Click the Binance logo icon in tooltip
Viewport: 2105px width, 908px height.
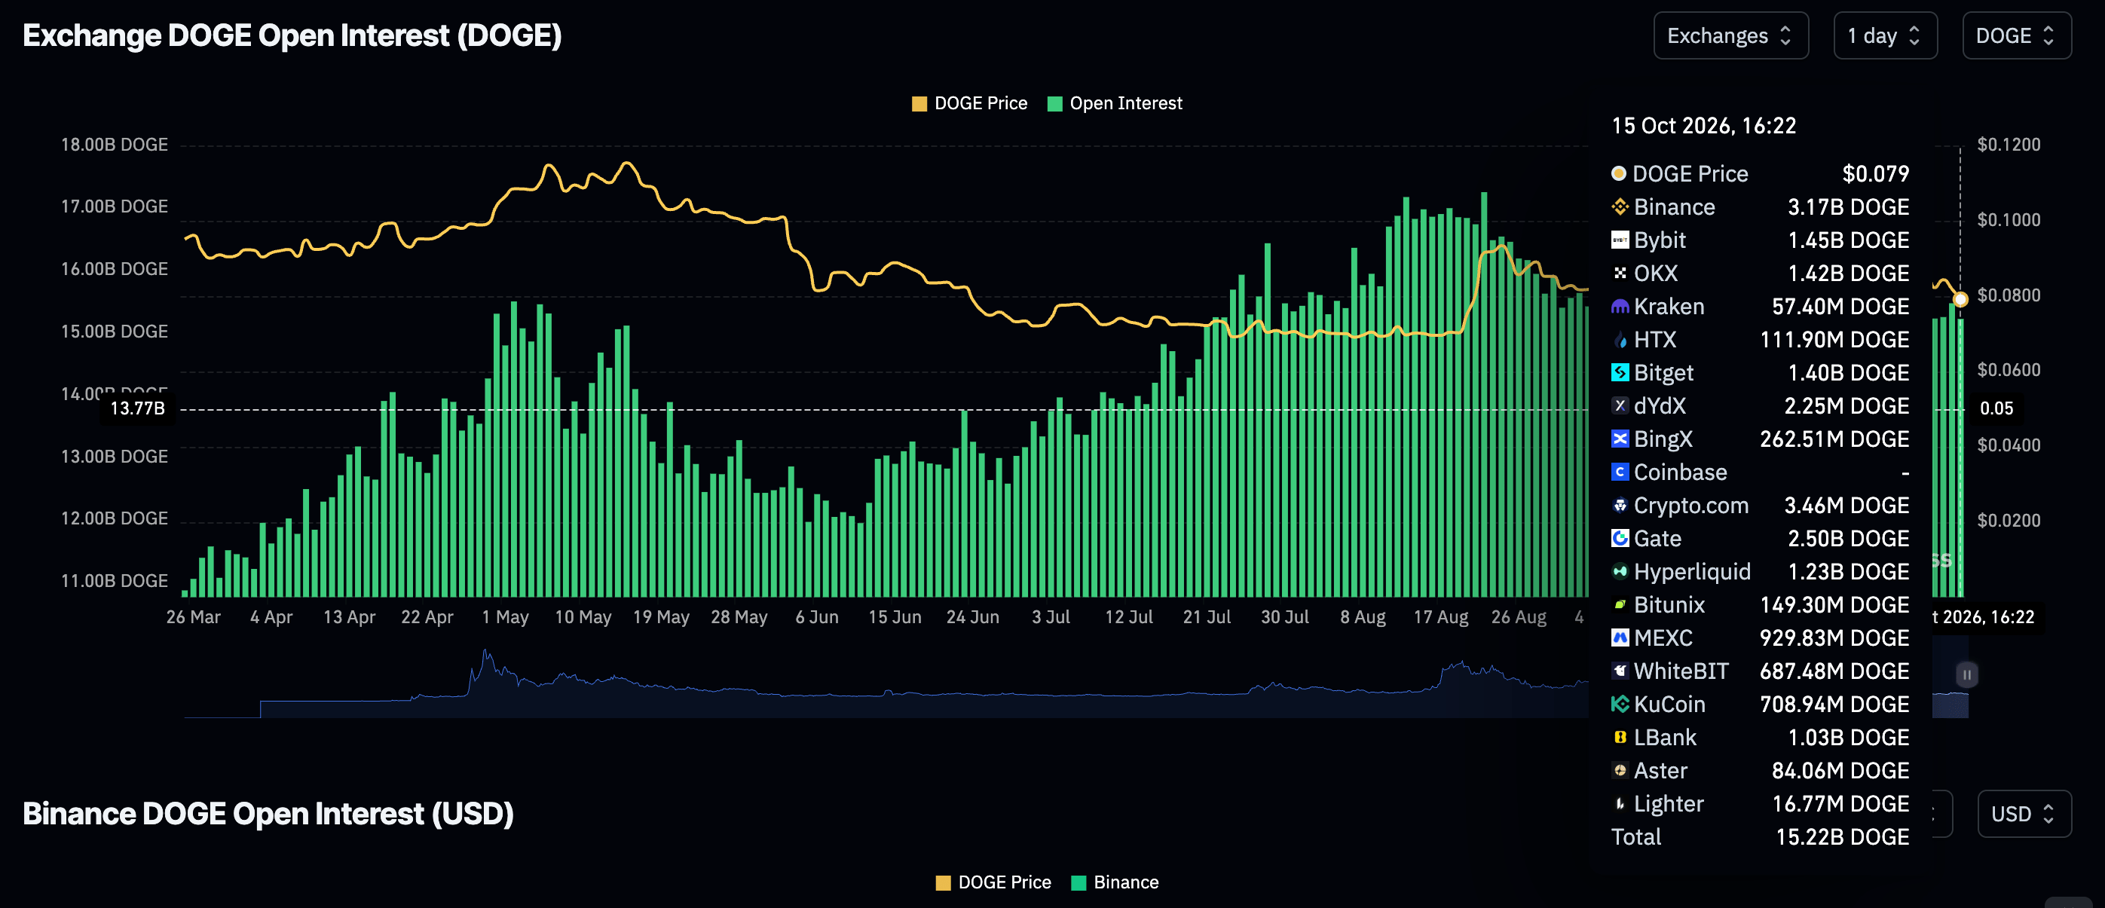coord(1620,206)
